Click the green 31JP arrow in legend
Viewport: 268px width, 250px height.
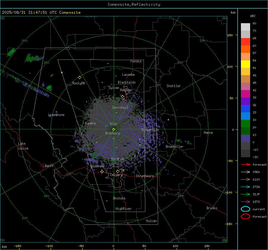click(245, 194)
